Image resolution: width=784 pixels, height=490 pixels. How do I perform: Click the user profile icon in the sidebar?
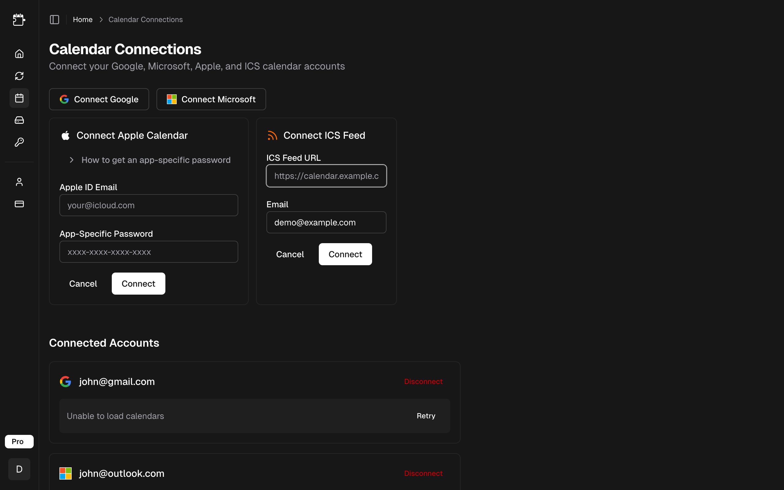click(19, 182)
